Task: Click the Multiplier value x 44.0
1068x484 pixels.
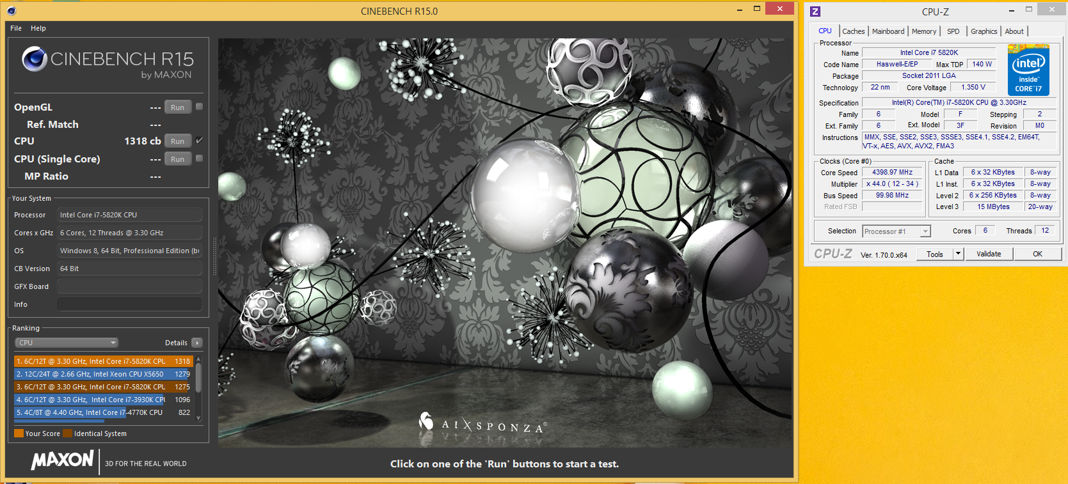Action: 892,183
